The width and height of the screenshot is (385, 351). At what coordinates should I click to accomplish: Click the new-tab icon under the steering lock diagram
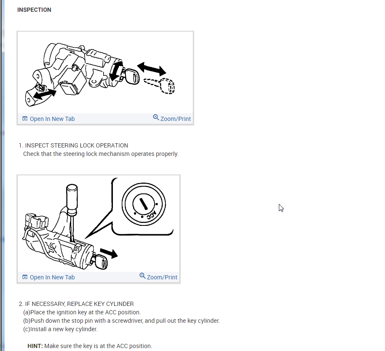point(25,119)
